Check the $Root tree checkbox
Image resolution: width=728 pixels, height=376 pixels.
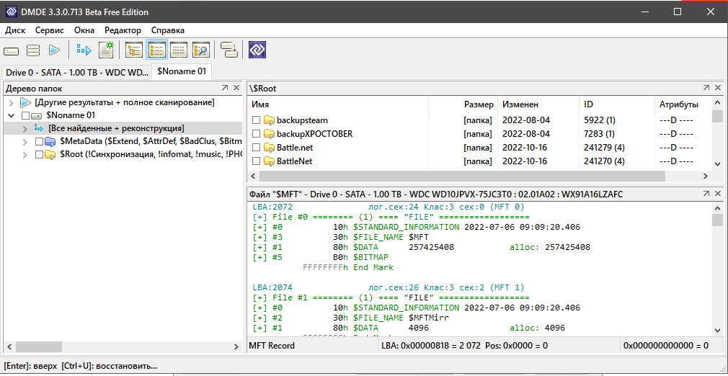coord(39,154)
